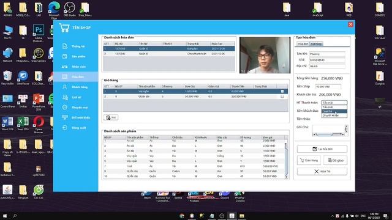
Task: Click the Ngày Tạo invoice column header
Action: [222, 43]
